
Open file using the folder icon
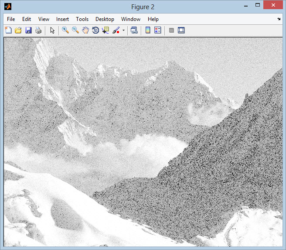18,30
